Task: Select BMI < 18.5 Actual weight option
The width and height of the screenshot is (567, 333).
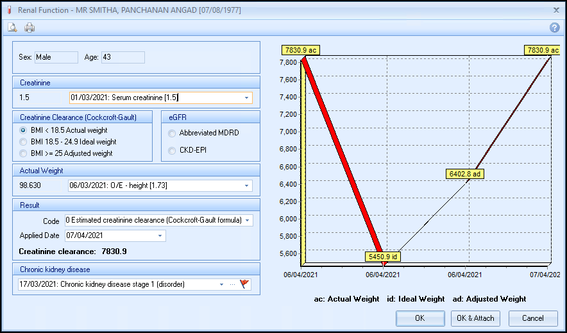Action: 24,130
